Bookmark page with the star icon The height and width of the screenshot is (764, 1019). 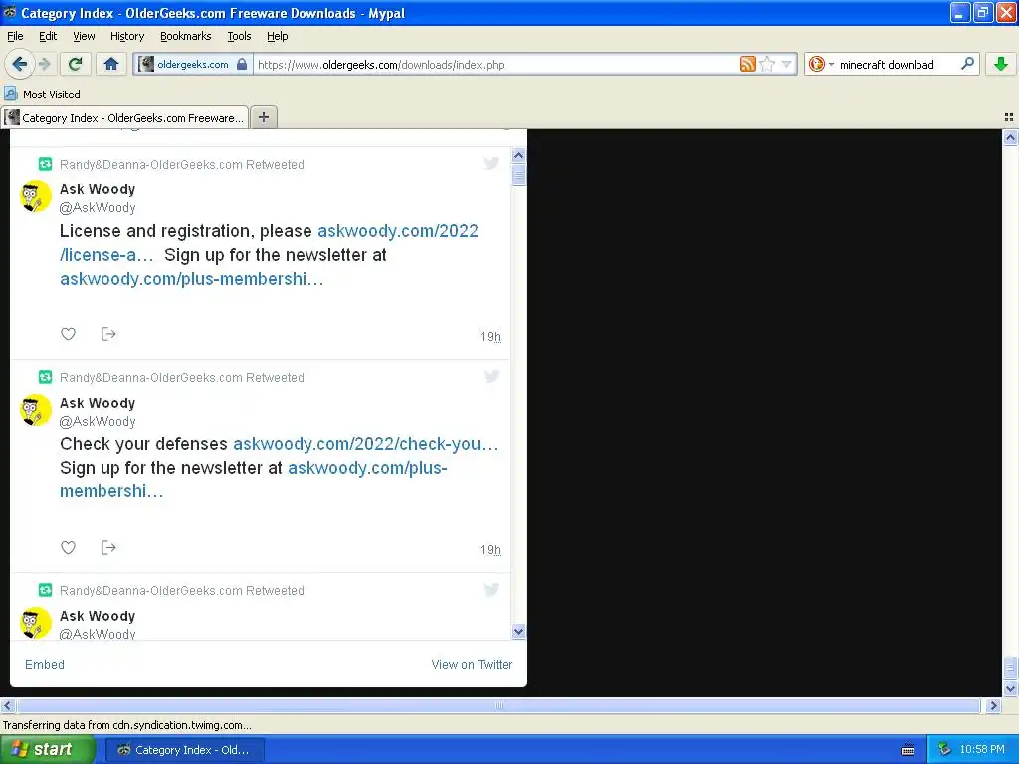coord(767,64)
